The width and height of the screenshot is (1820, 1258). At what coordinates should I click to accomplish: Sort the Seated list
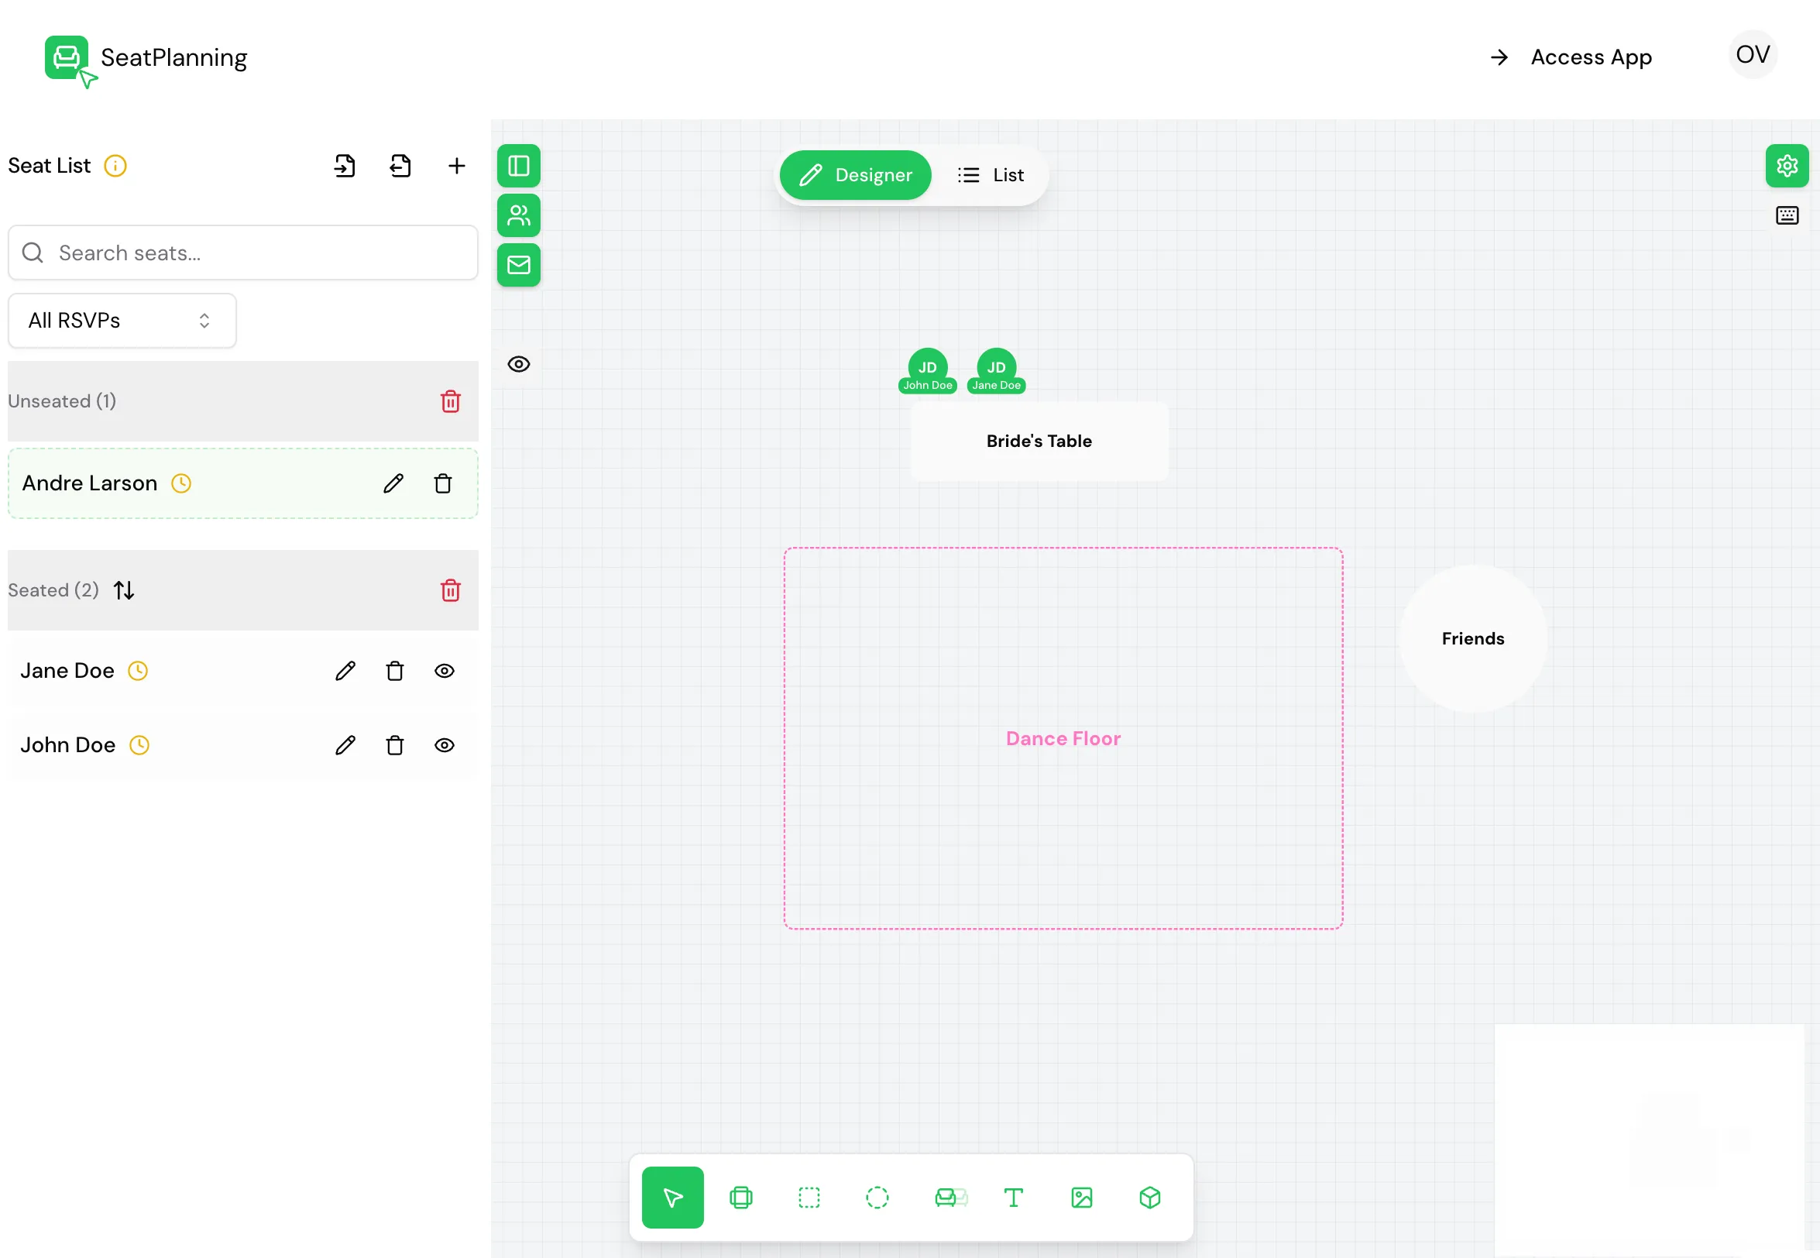(x=124, y=590)
